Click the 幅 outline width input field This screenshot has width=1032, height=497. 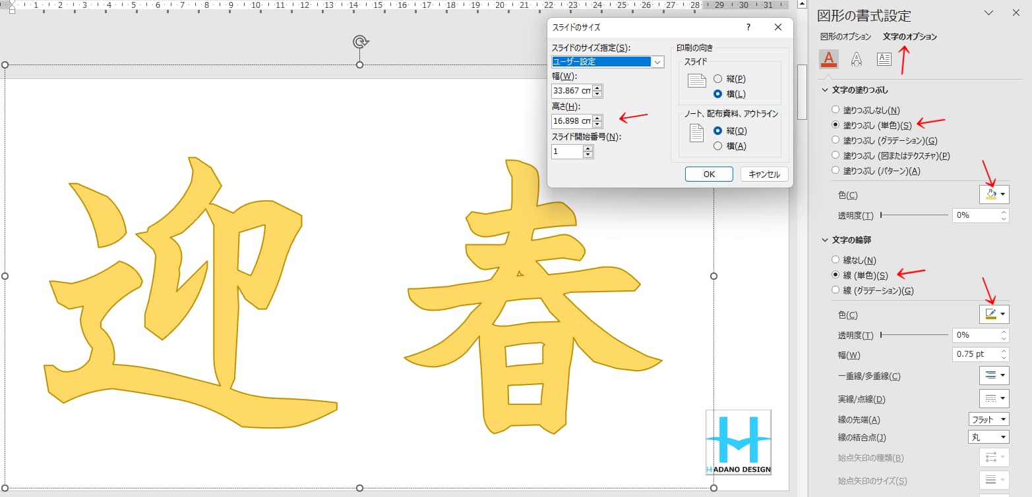pyautogui.click(x=975, y=354)
